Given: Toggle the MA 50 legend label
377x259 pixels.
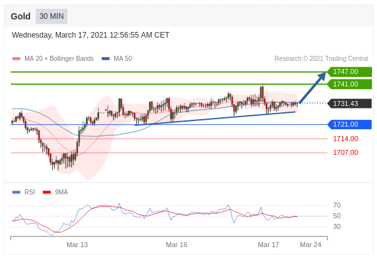Looking at the screenshot, I should click(122, 58).
